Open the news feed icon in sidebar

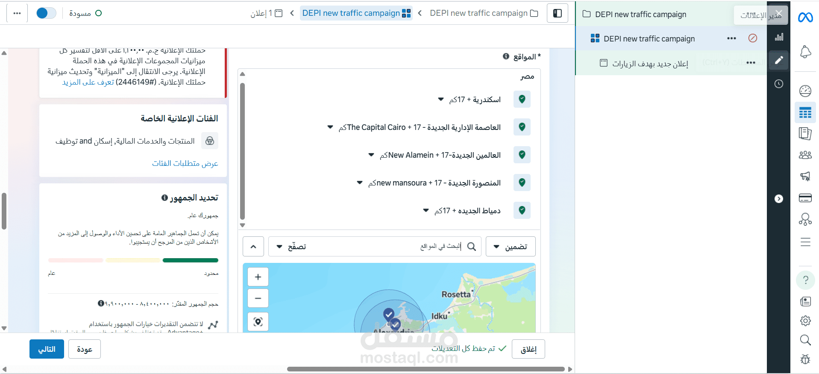click(805, 301)
